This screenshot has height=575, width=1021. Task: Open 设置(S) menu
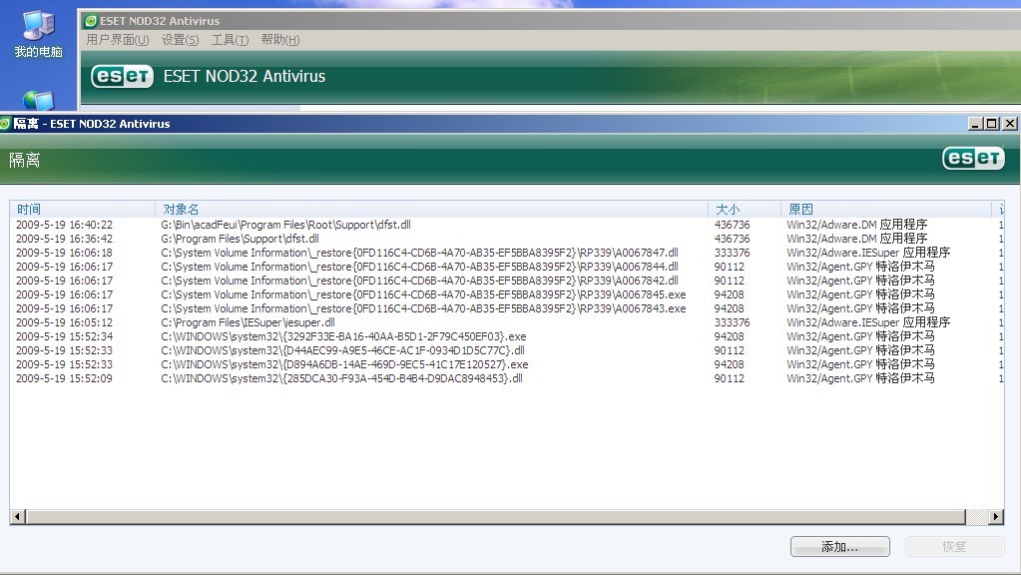[180, 40]
